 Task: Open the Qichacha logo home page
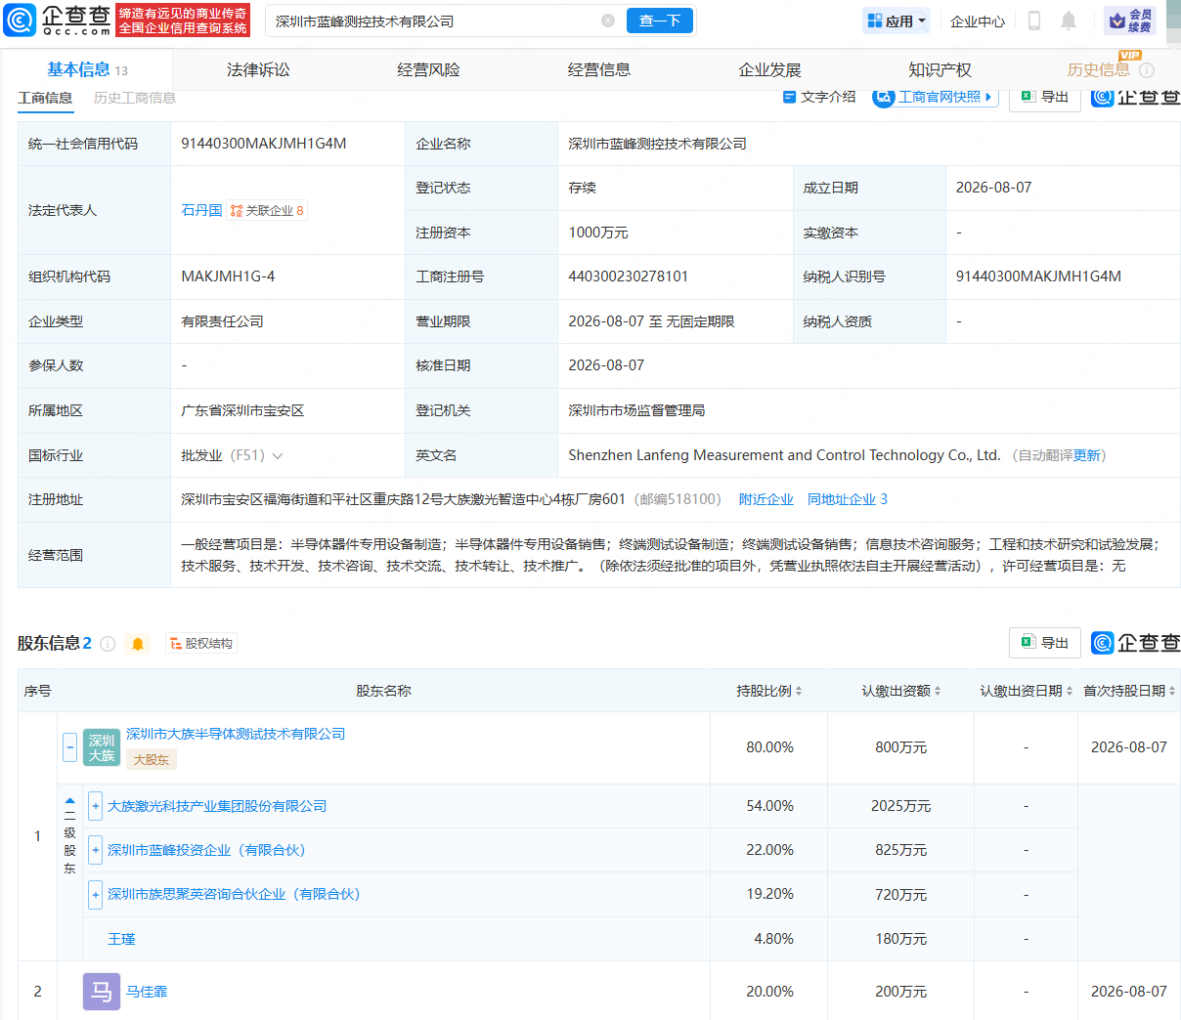[59, 20]
